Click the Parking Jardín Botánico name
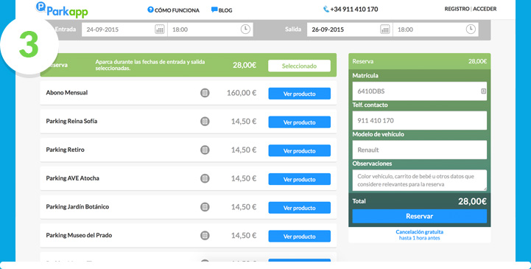The width and height of the screenshot is (531, 269). tap(77, 206)
